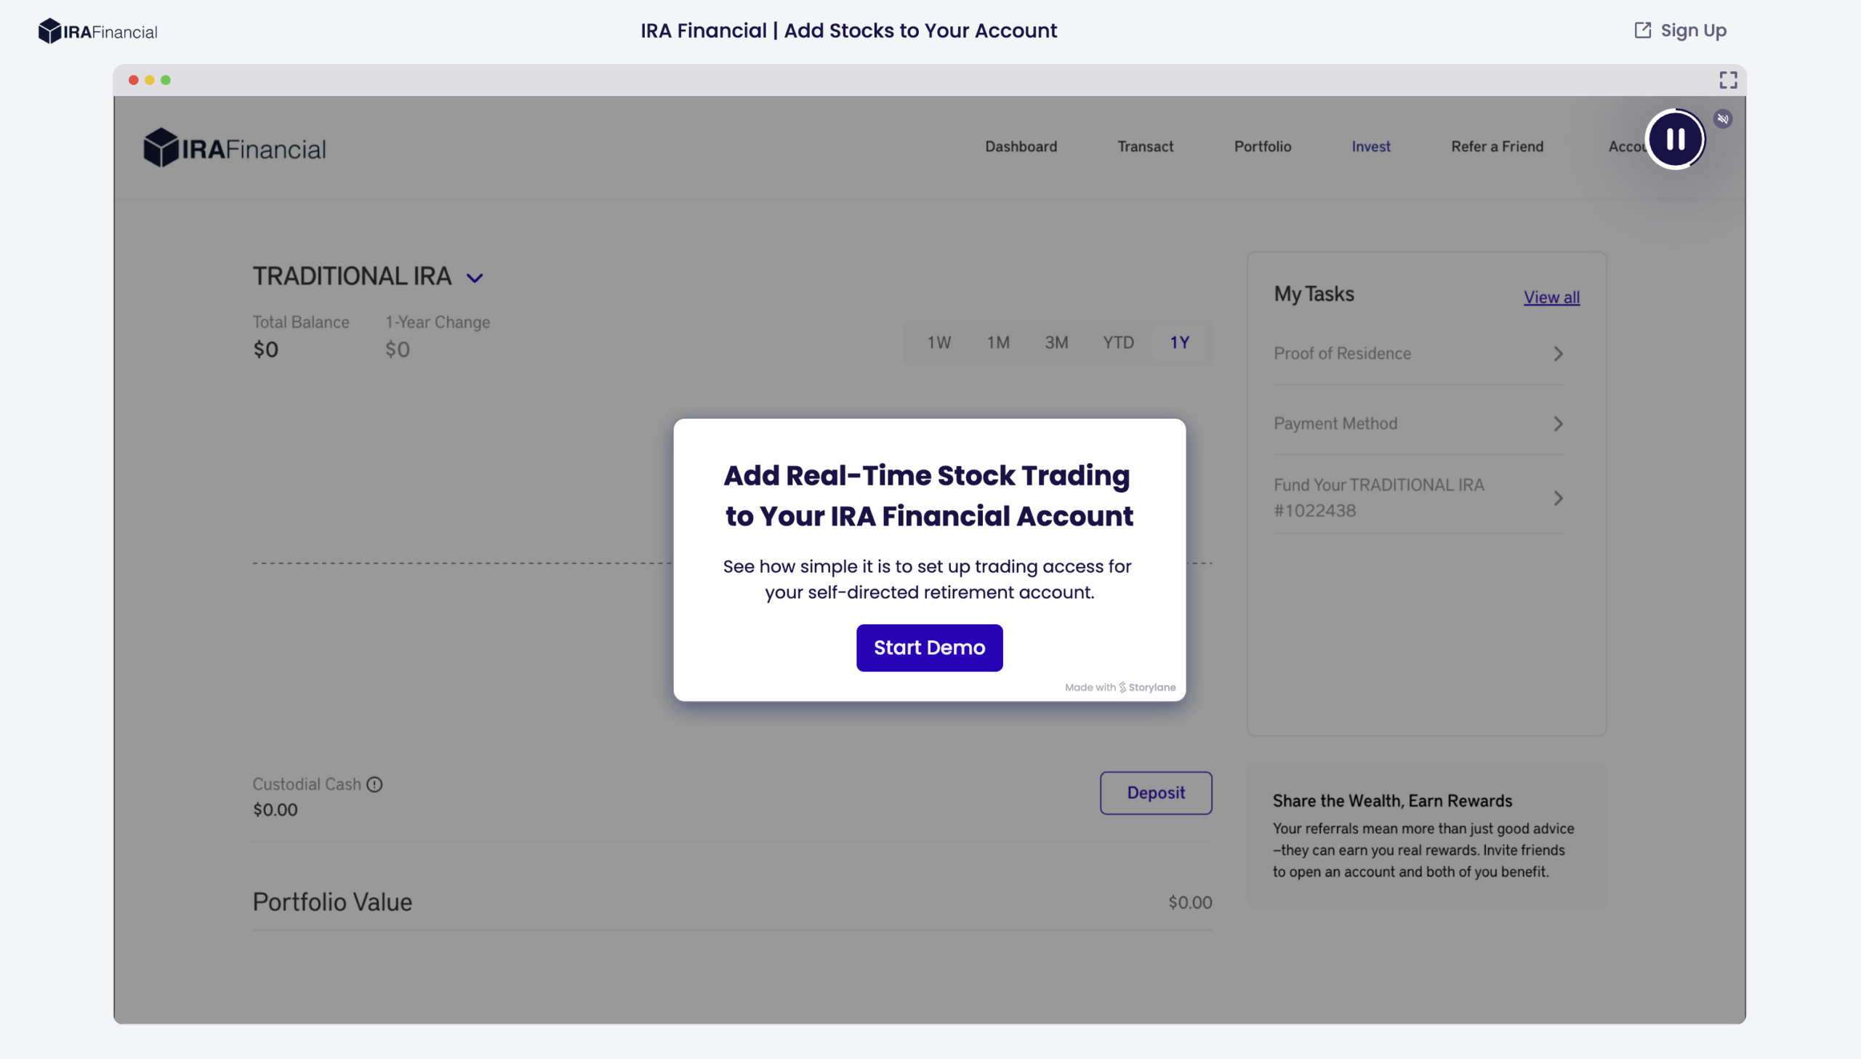The image size is (1861, 1059).
Task: Click the View all tasks link
Action: click(x=1551, y=297)
